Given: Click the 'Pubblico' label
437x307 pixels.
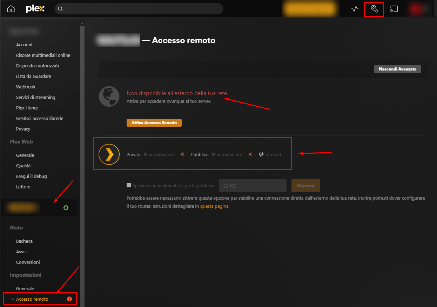Looking at the screenshot, I should pyautogui.click(x=200, y=154).
